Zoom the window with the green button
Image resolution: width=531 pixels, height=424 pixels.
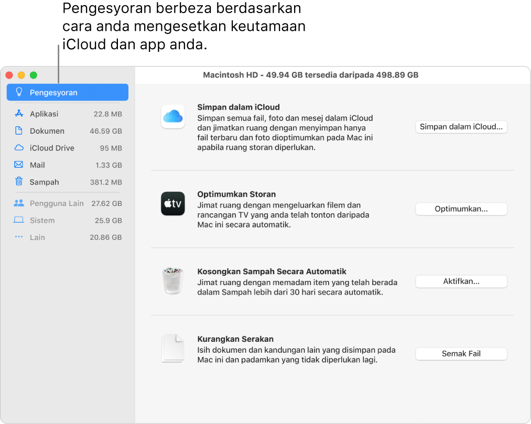click(34, 75)
